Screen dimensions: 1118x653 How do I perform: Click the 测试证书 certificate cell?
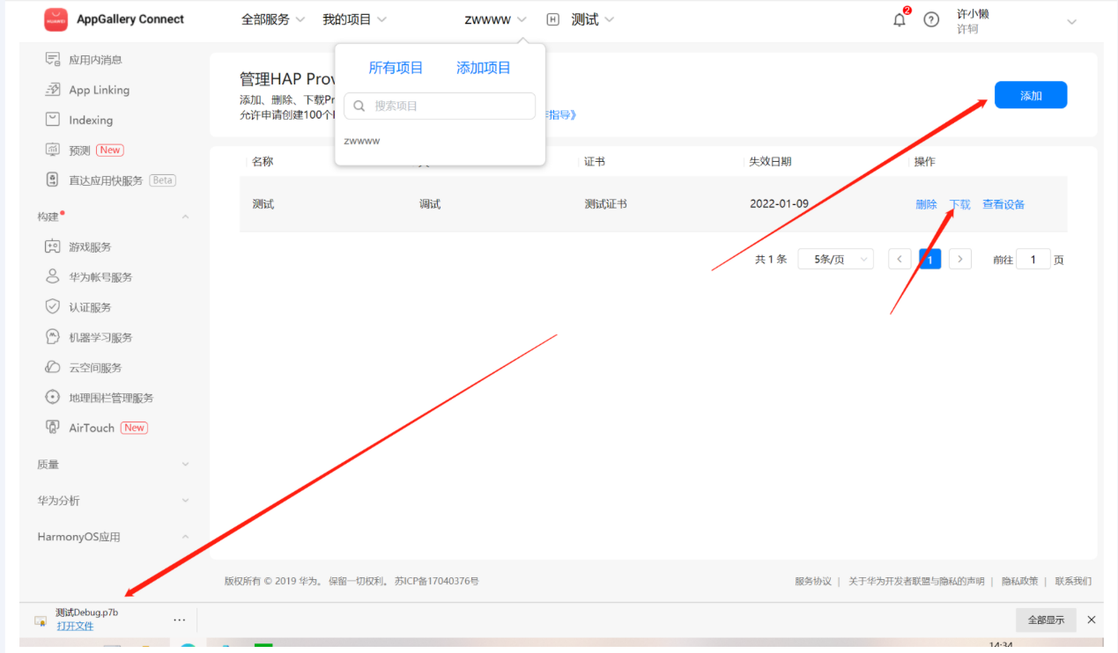click(606, 203)
